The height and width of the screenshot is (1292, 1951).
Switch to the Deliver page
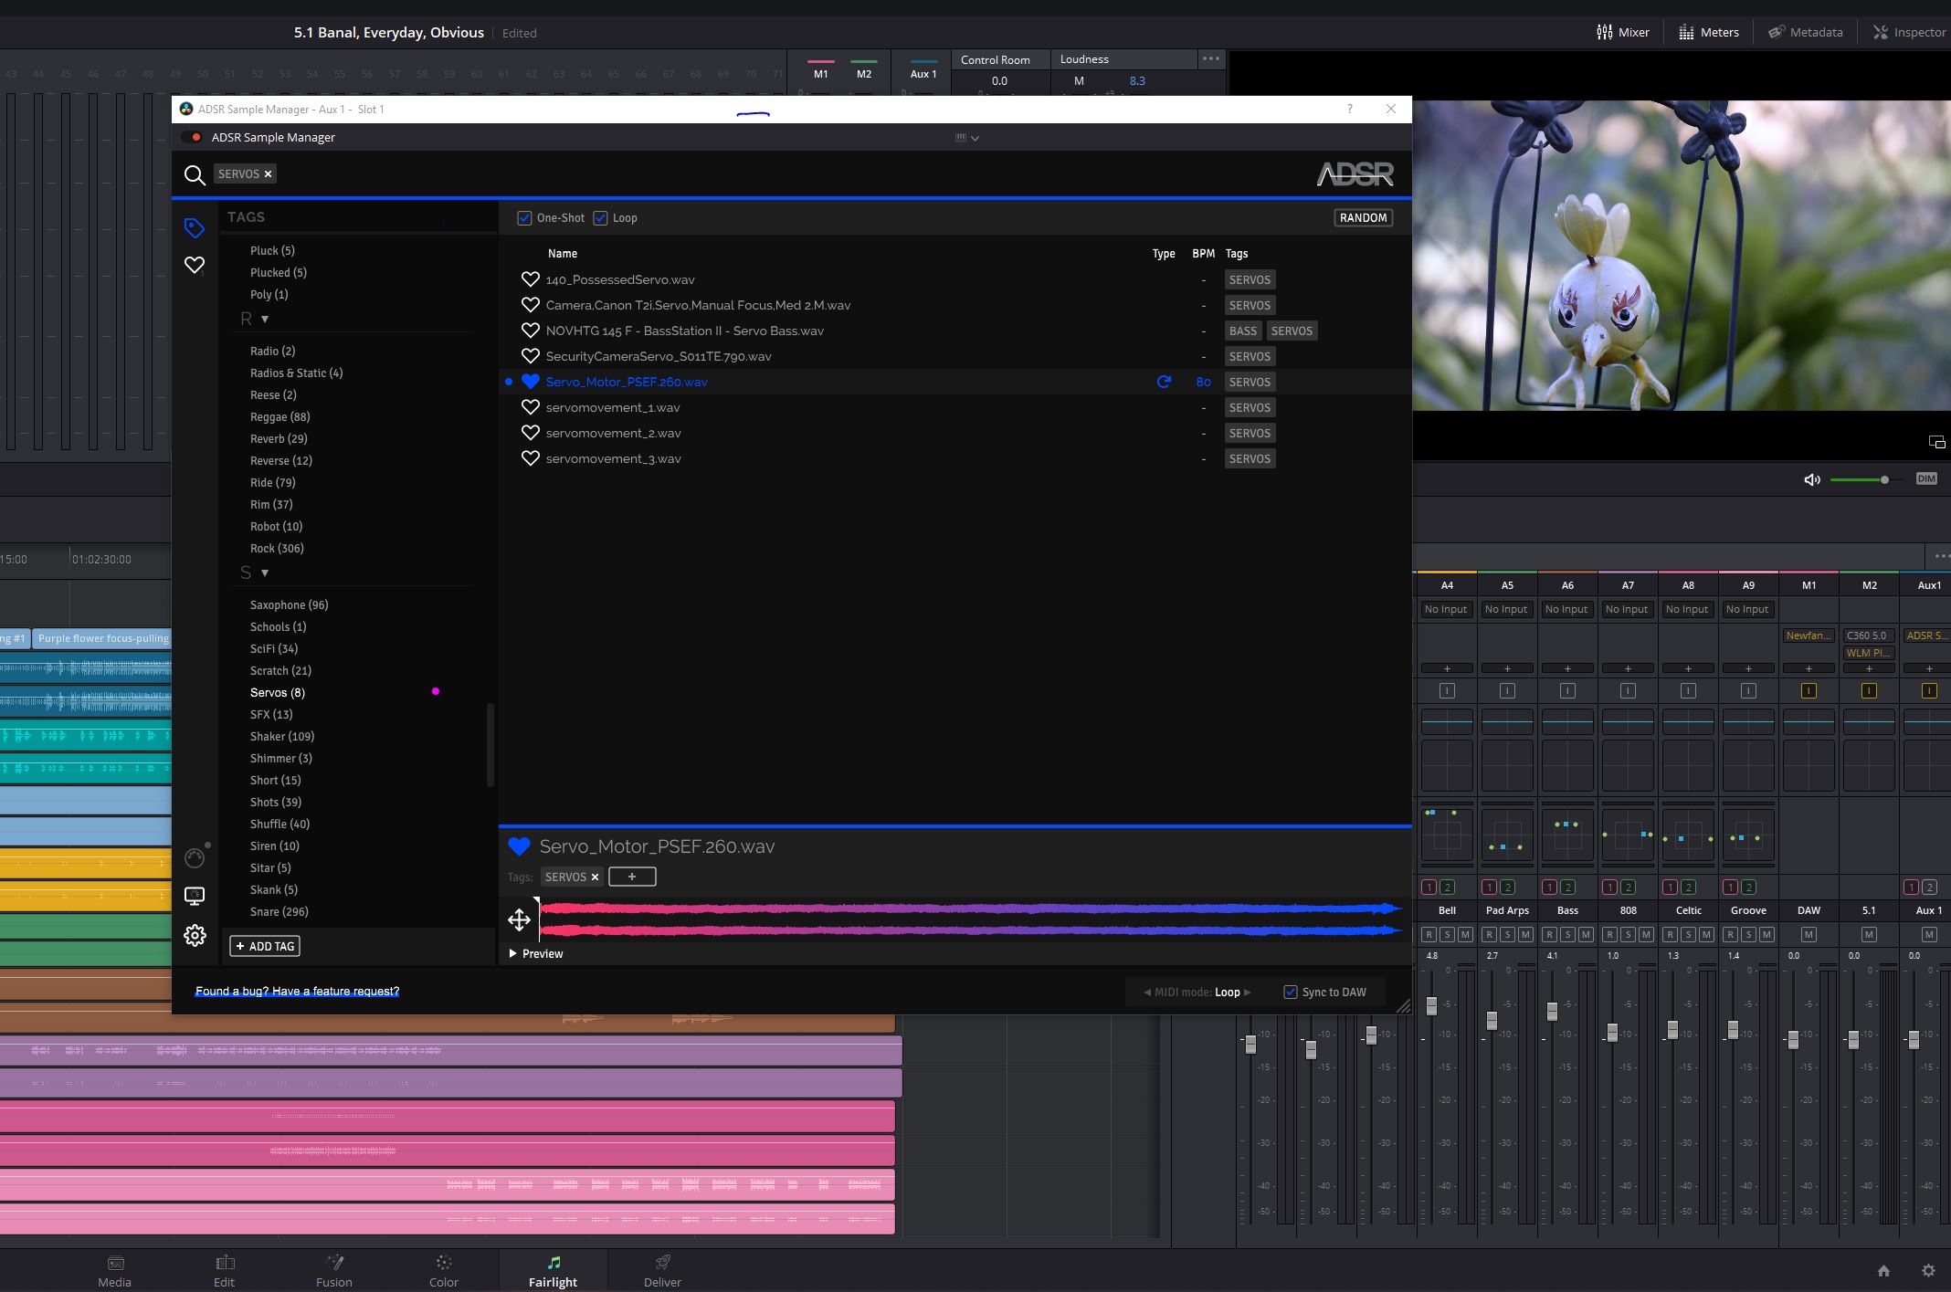point(663,1270)
